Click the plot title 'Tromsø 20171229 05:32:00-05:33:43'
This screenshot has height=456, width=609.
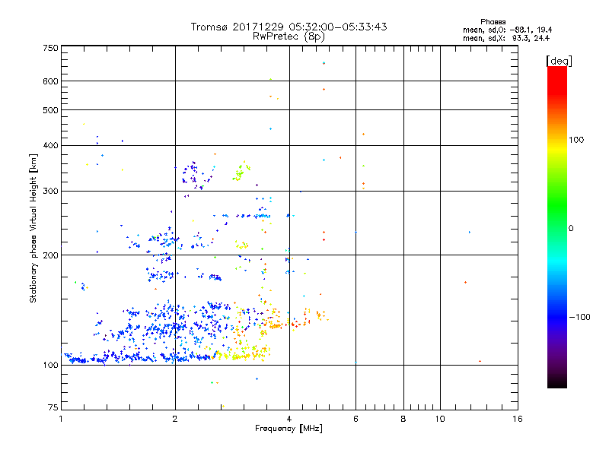pyautogui.click(x=289, y=27)
